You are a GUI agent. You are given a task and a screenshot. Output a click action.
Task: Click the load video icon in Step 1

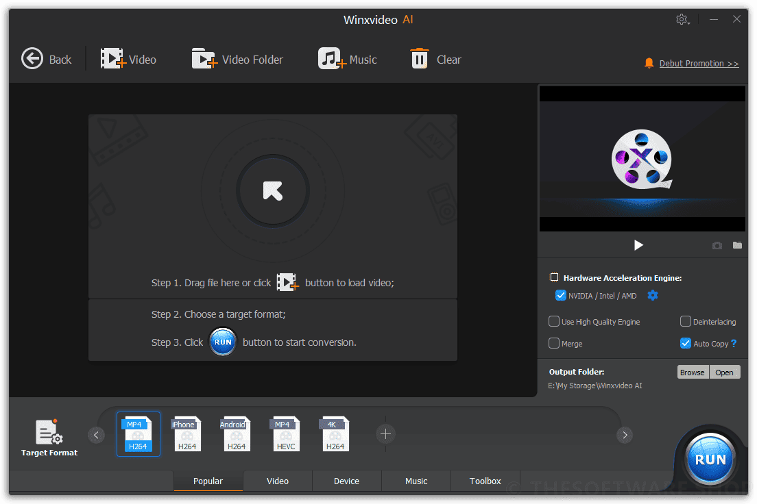coord(288,283)
